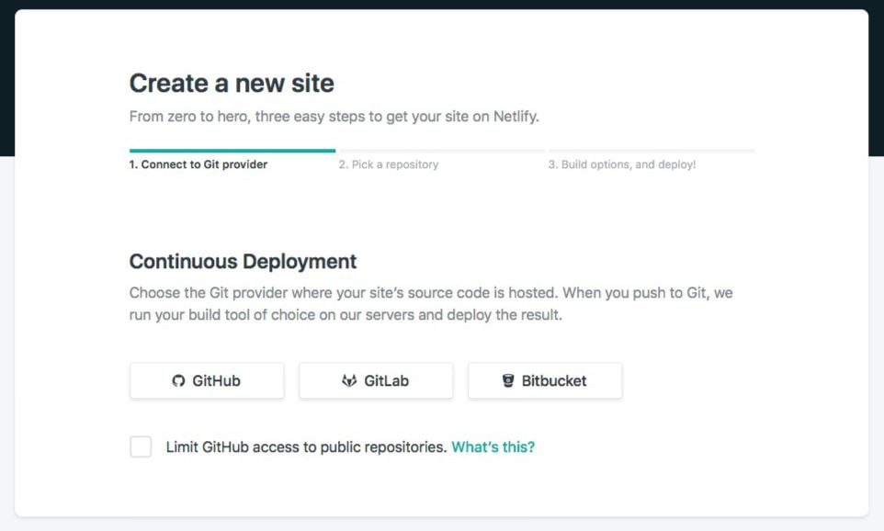
Task: Click "Limit GitHub access to public repositories" text
Action: 306,447
